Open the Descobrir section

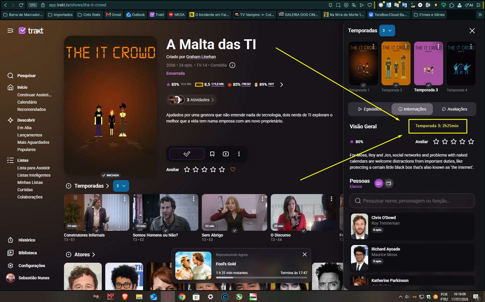21,120
